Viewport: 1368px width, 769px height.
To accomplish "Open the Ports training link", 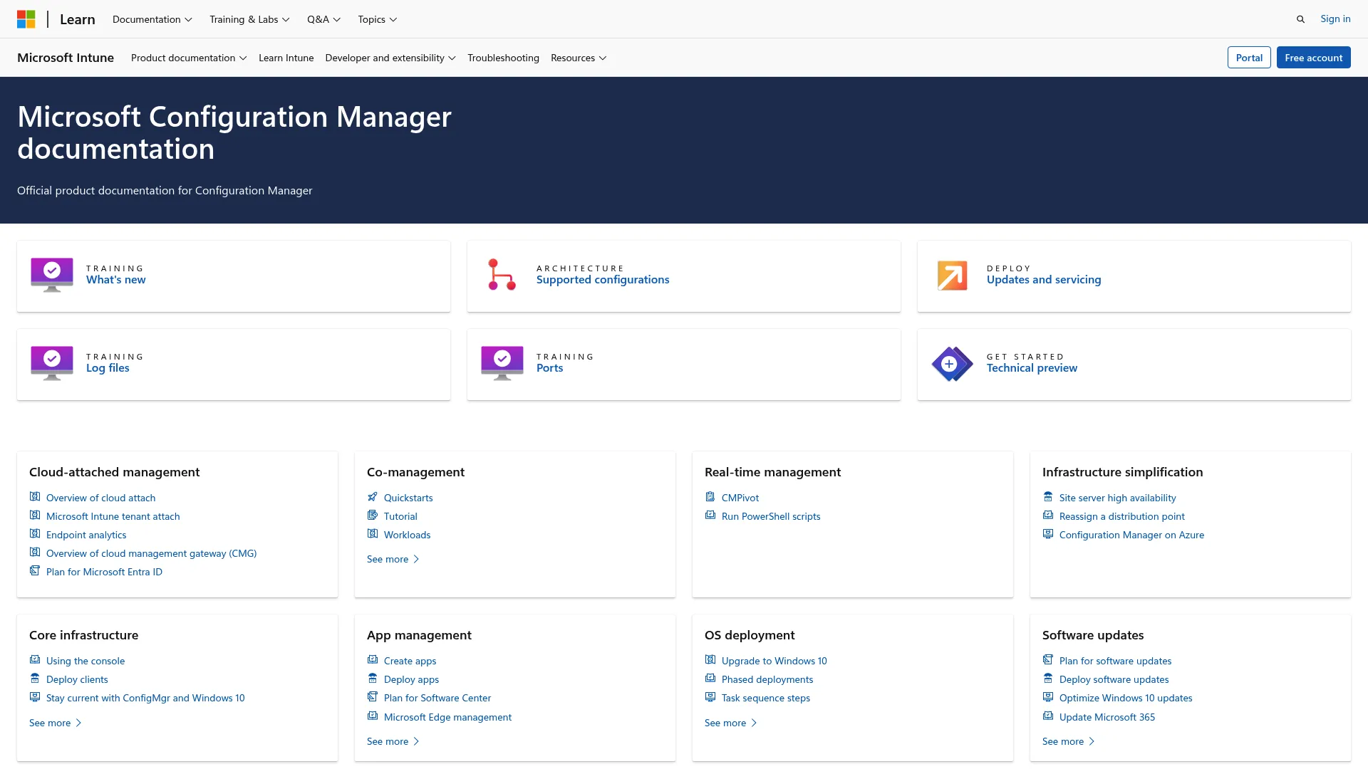I will (x=549, y=368).
